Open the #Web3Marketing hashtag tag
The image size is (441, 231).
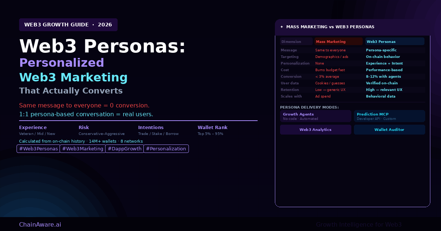point(83,148)
